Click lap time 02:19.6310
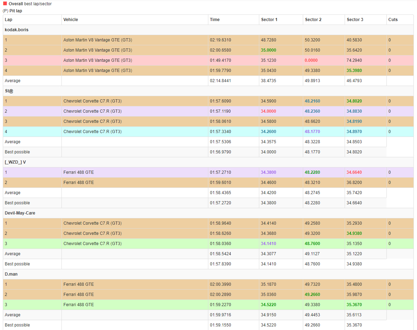 [221, 40]
